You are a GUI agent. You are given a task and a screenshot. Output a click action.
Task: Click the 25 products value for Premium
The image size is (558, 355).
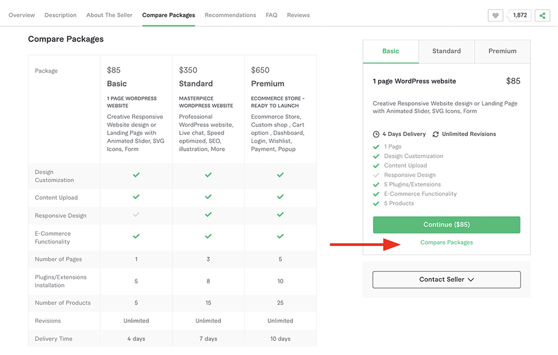tap(280, 303)
